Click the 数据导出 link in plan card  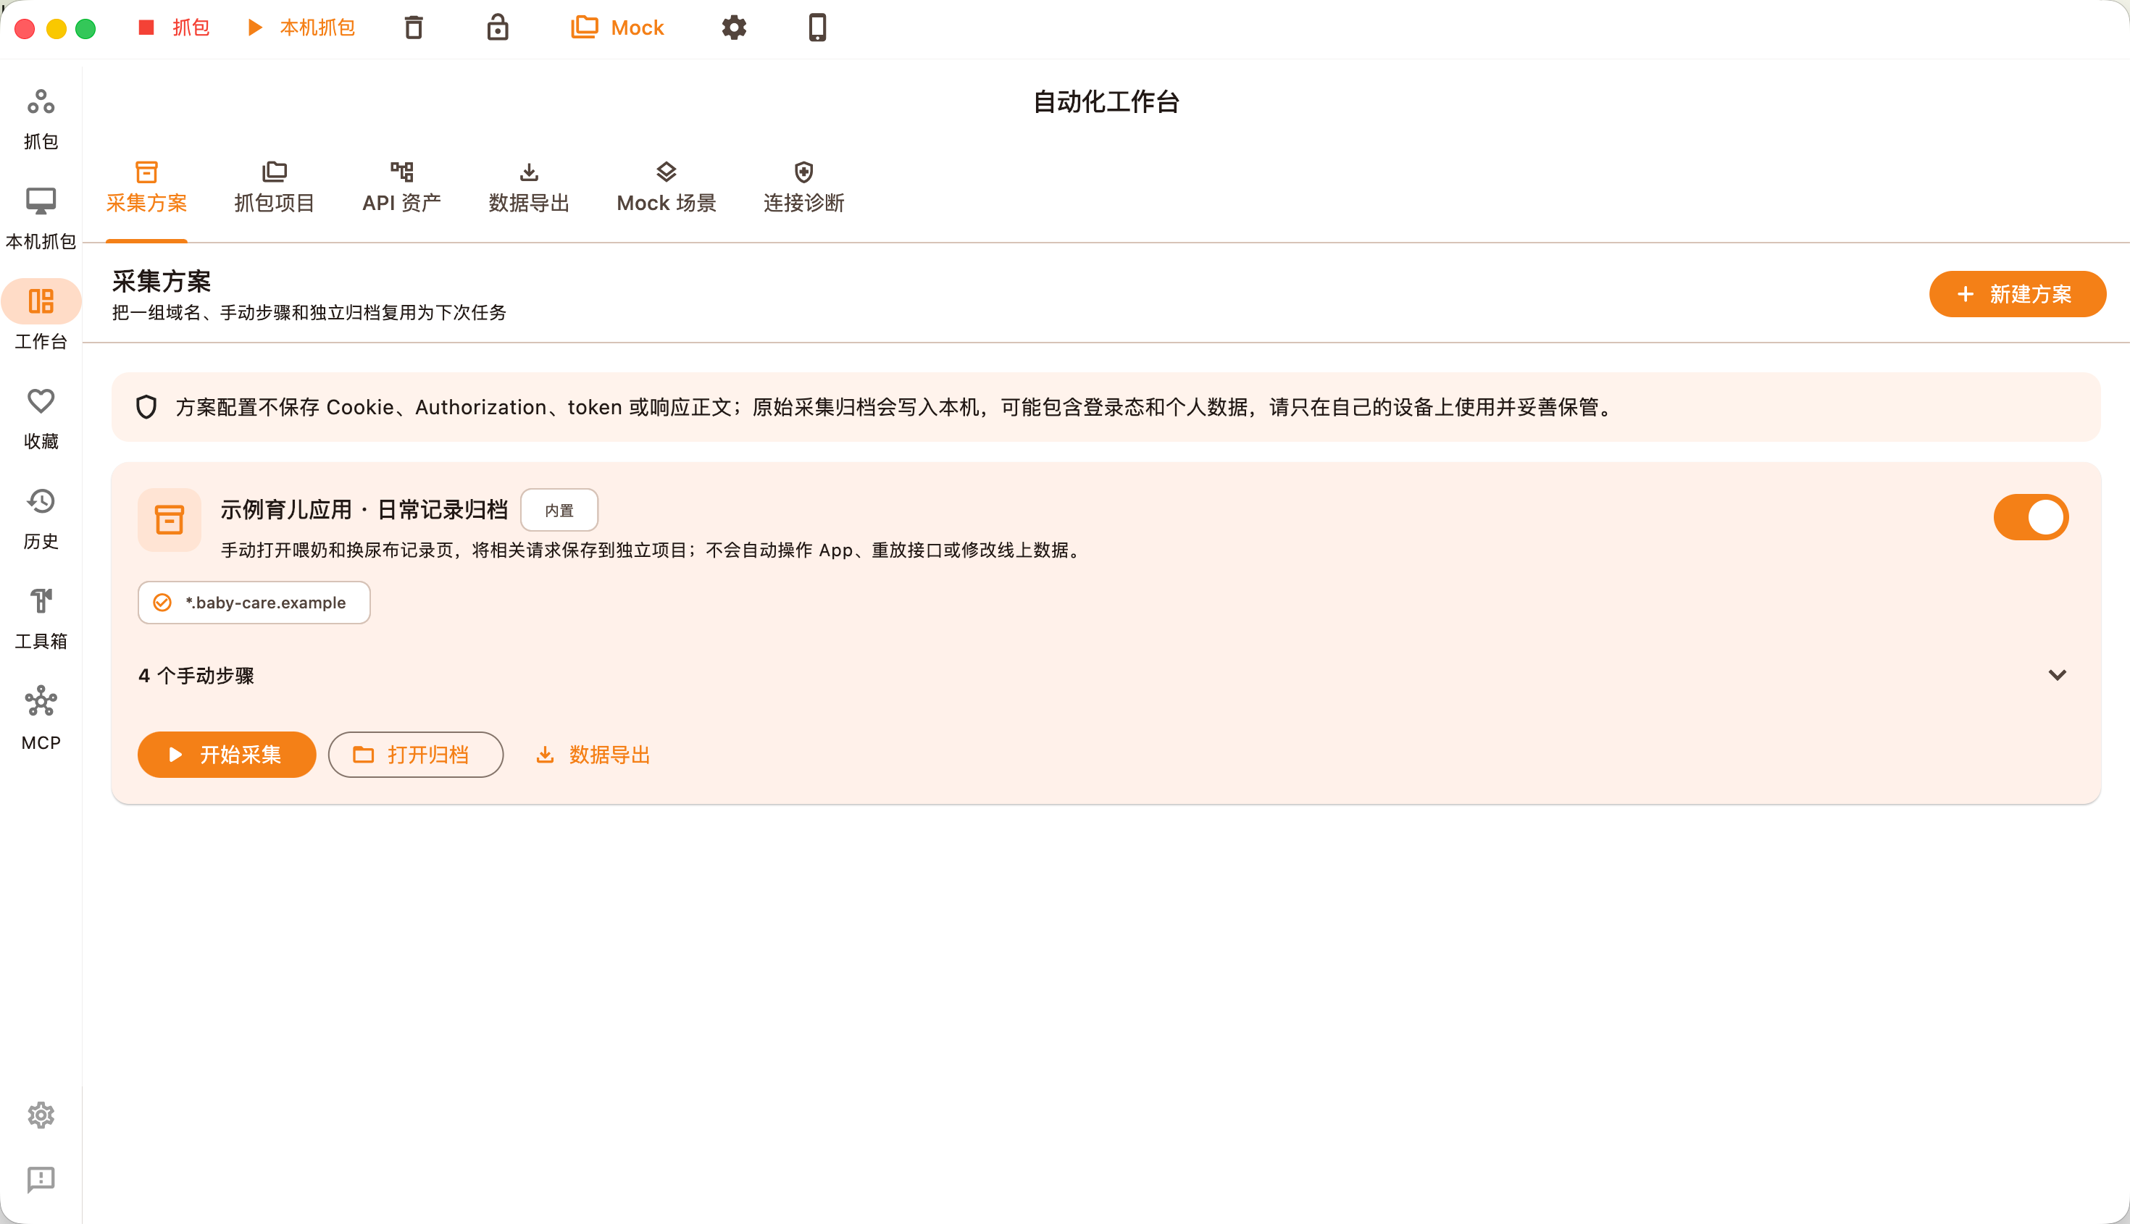(x=593, y=754)
